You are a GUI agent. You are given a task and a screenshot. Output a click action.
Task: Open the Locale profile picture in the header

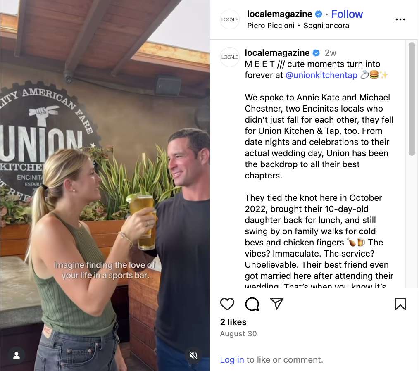pos(230,19)
